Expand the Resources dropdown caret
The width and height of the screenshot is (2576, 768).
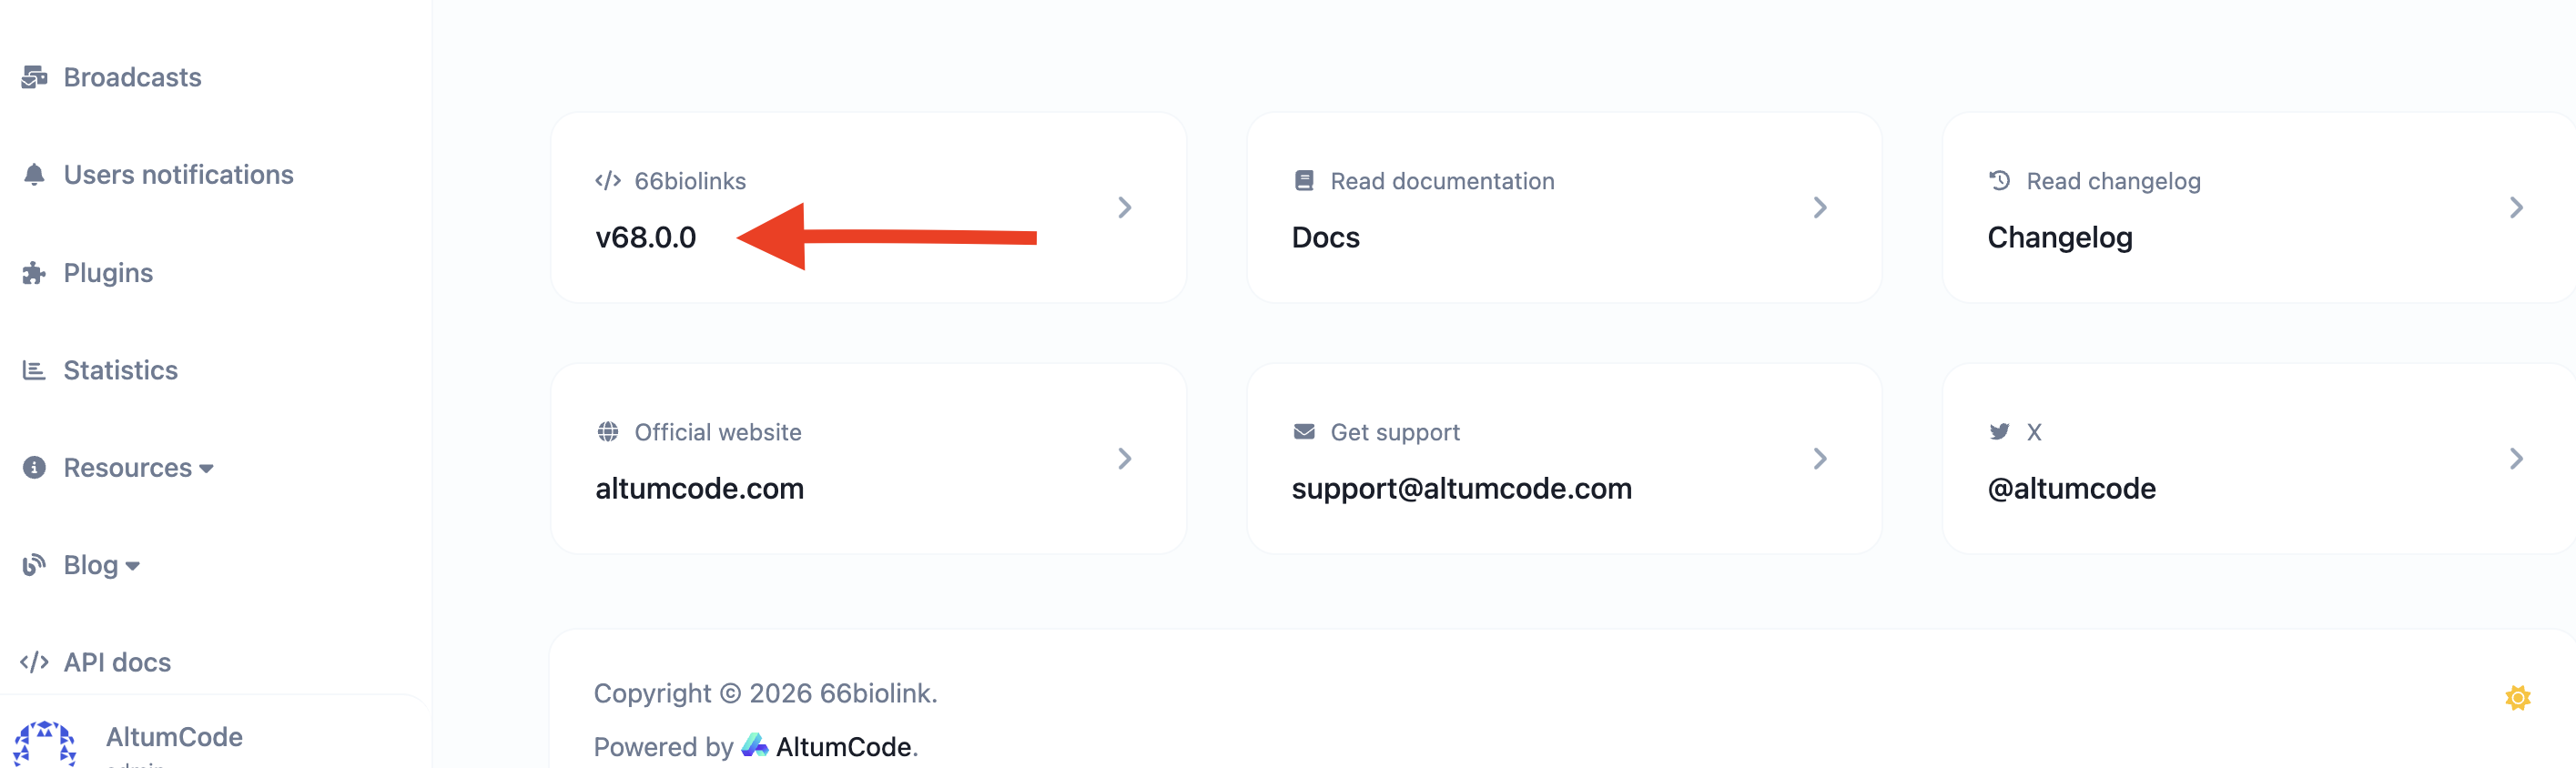coord(206,469)
